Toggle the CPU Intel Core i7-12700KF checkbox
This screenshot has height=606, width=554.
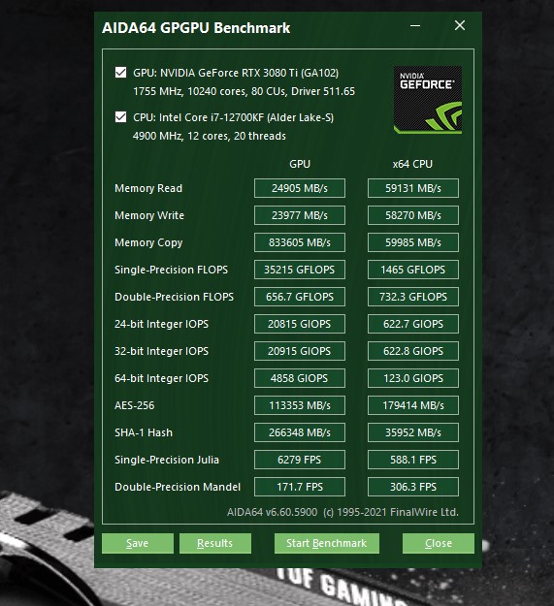pos(120,117)
